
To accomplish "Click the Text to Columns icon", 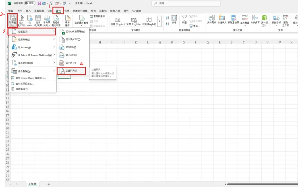I will [x=211, y=19].
